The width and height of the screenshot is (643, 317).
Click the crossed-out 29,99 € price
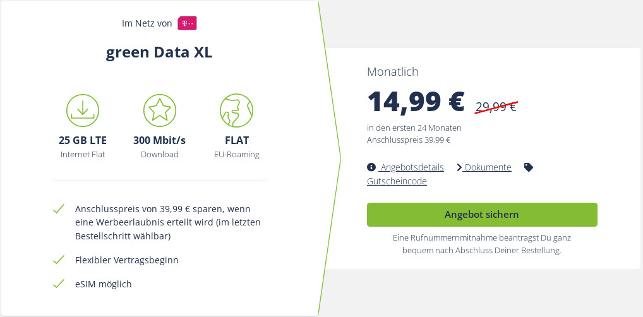click(496, 107)
